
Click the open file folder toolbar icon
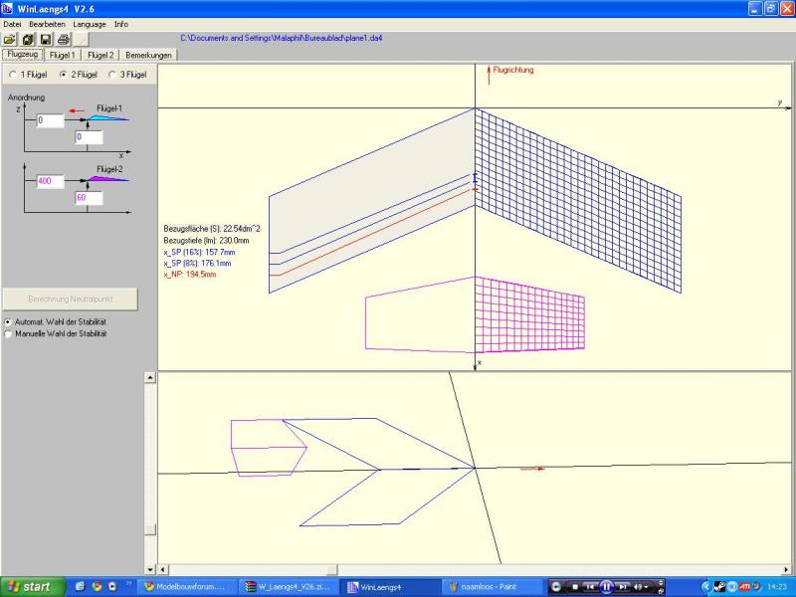10,39
